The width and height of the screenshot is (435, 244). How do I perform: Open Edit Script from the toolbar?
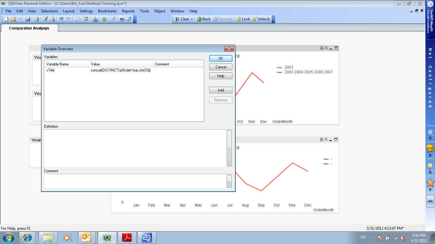click(x=46, y=19)
